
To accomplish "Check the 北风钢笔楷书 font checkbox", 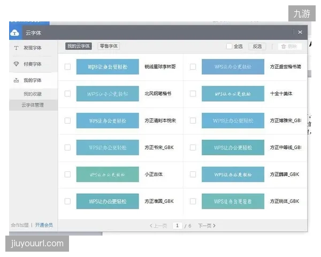I will pos(67,94).
